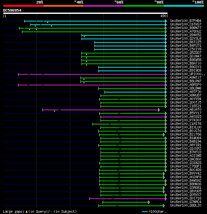
Task: Click the UniRef100_Q0JN47 label
Action: (186, 56)
